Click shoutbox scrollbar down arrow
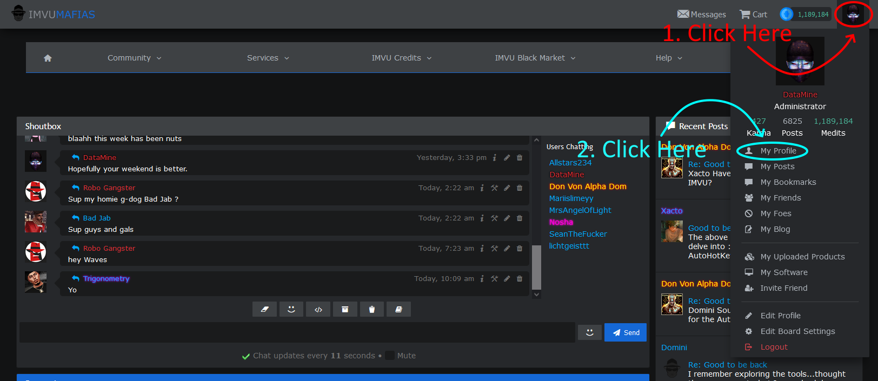878x381 pixels. (x=536, y=295)
